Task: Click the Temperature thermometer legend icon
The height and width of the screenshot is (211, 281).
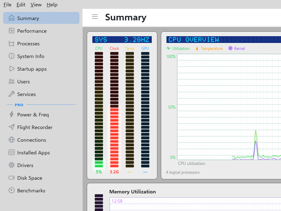Action: (197, 48)
